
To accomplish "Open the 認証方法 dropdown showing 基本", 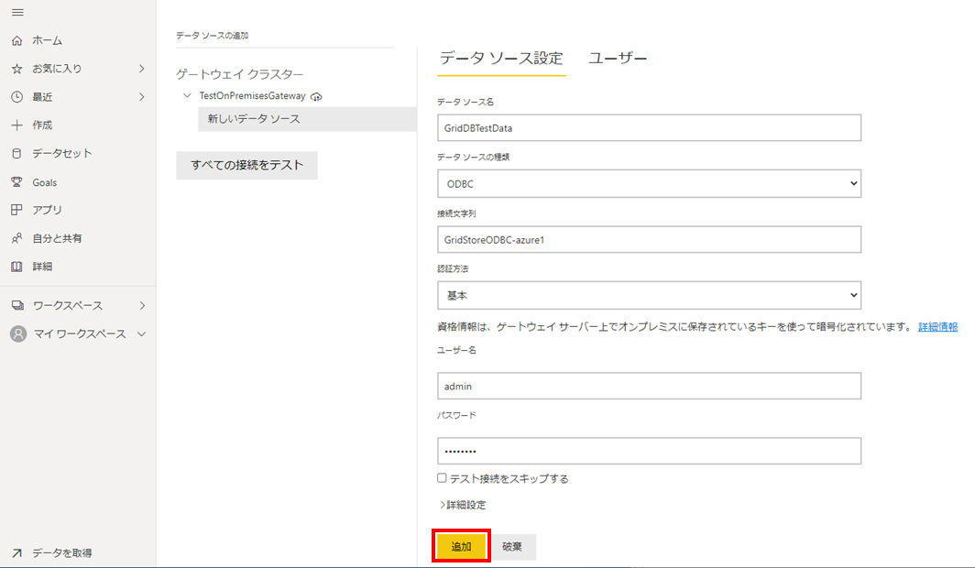I will pyautogui.click(x=649, y=295).
